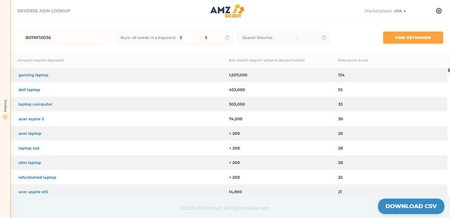Select the search volume value 303,000

[237, 105]
